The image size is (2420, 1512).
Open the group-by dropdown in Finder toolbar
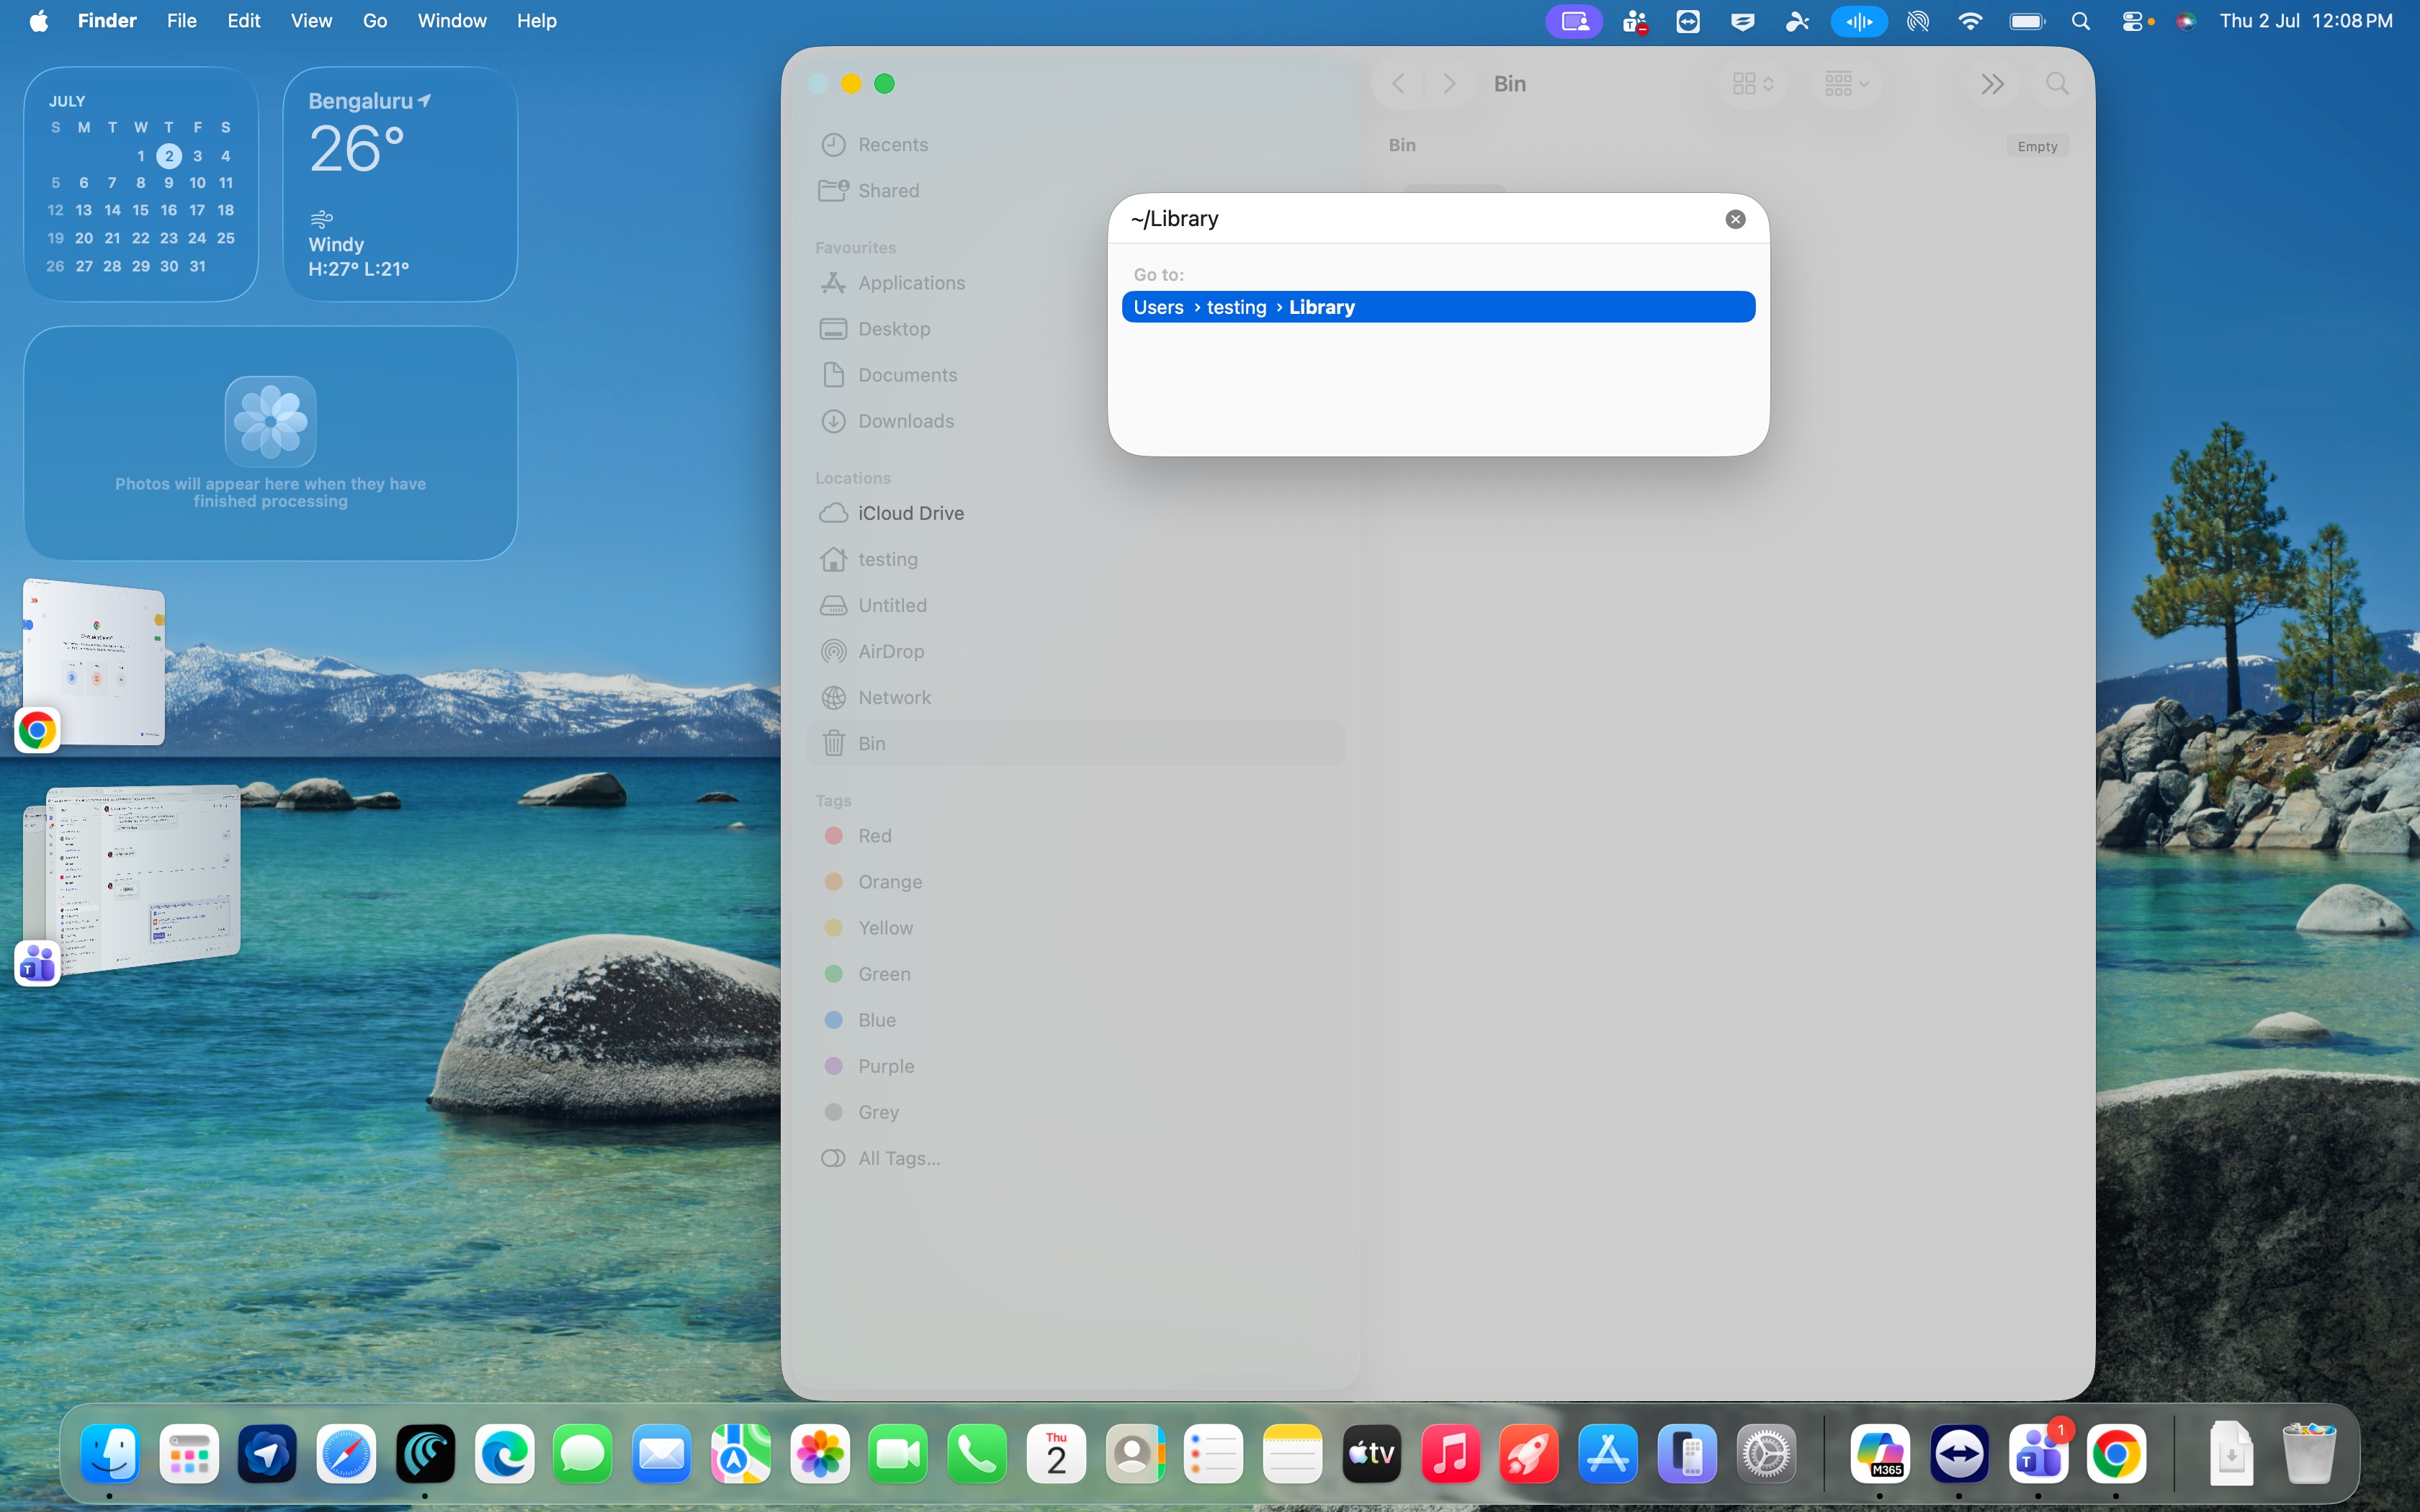click(1846, 84)
